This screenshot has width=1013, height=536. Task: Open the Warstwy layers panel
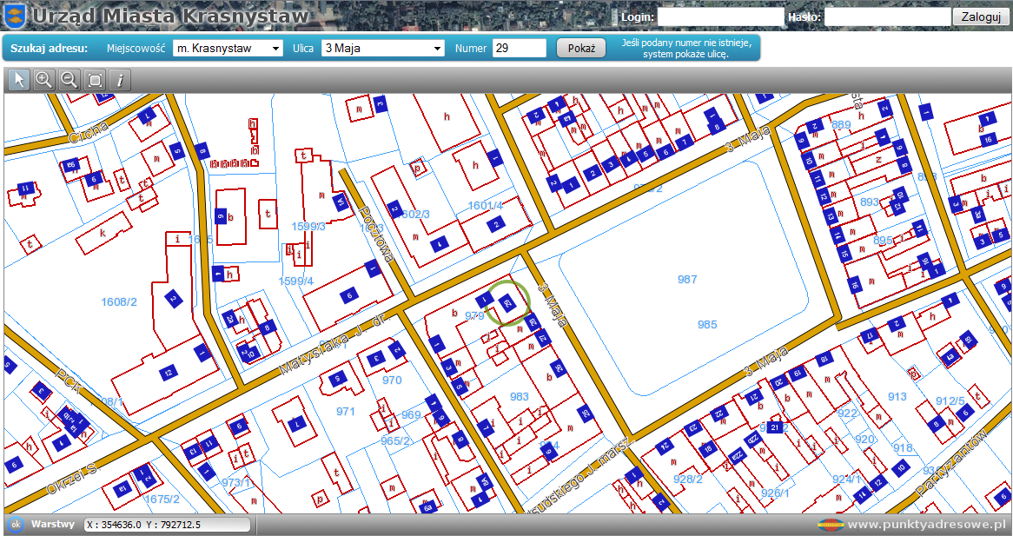click(x=53, y=525)
